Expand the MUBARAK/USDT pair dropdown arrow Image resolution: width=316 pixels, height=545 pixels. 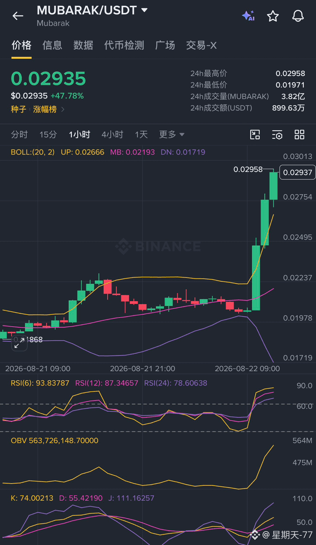point(144,10)
